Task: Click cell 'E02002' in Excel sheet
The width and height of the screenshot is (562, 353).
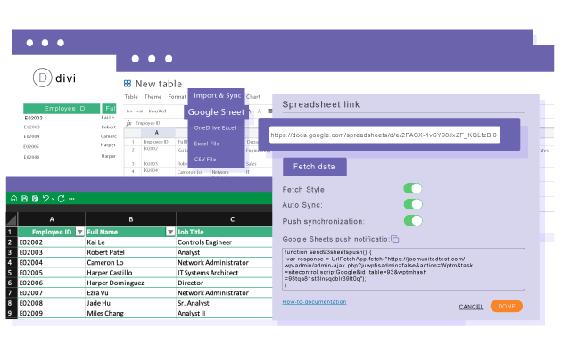Action: (51, 242)
